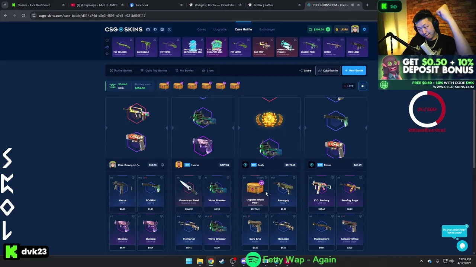
Task: Open the CSGO-Skins Discord icon link
Action: point(148,29)
